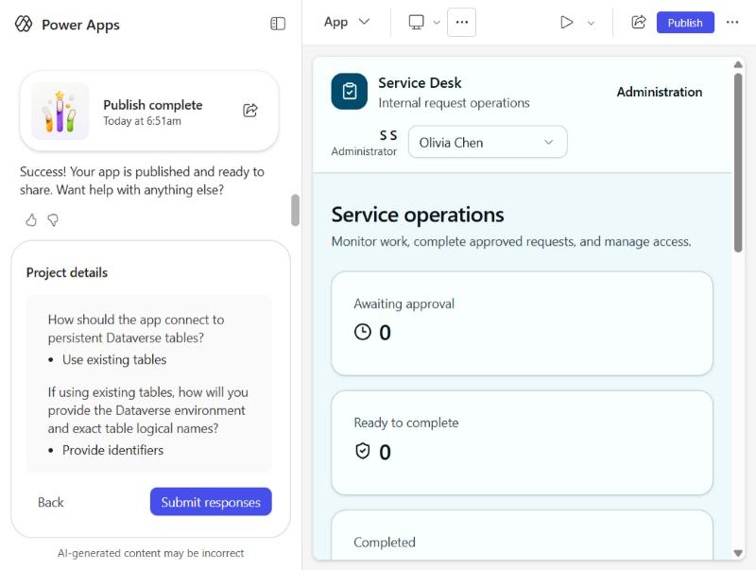Image resolution: width=756 pixels, height=570 pixels.
Task: Click the Ready to complete card
Action: tap(522, 442)
